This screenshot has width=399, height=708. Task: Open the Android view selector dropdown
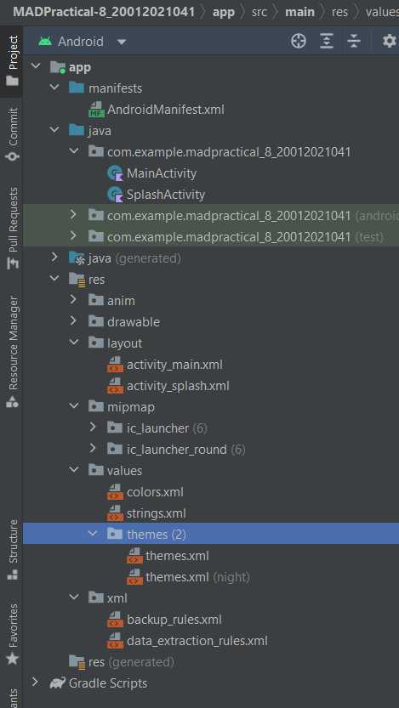(82, 42)
